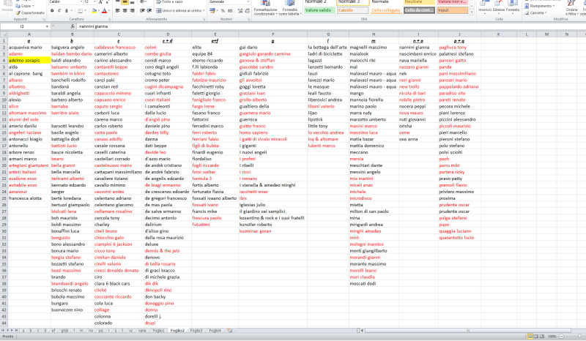Viewport: 586px width, 341px height.
Task: Select cell quarantotto lucio
Action: click(x=459, y=238)
